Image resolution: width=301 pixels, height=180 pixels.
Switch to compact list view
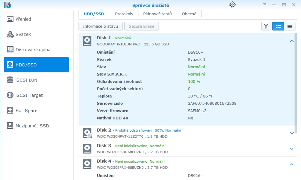[x=290, y=26]
